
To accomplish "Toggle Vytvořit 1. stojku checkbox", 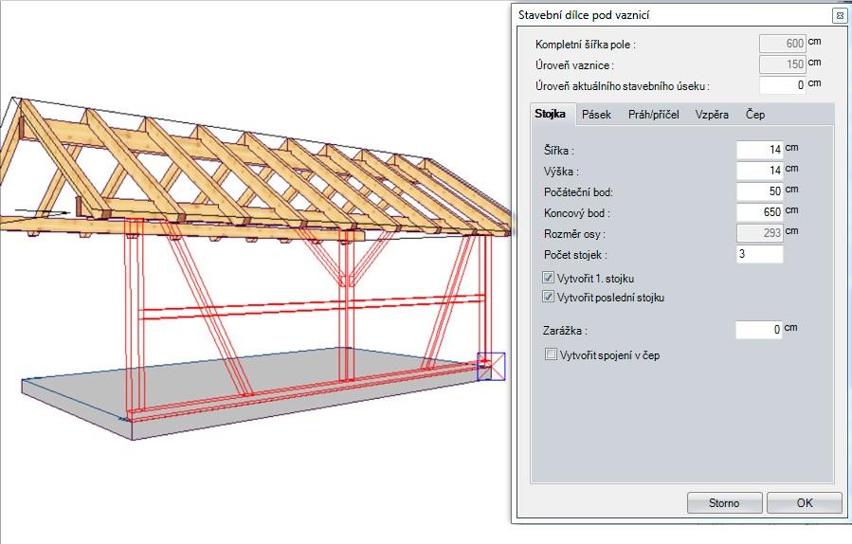I will [x=549, y=279].
